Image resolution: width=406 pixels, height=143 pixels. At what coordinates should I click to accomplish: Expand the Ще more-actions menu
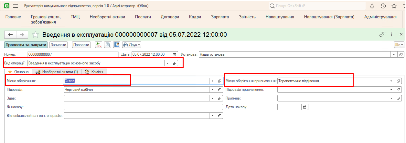click(399, 45)
